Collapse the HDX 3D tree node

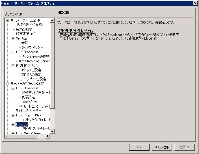tap(13, 124)
